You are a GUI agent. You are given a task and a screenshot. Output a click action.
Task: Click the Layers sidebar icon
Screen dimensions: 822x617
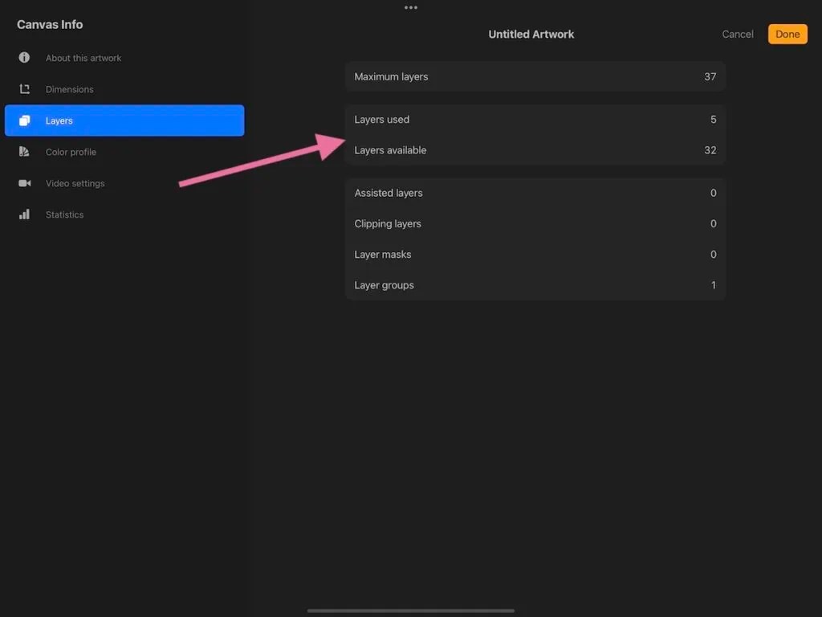[x=24, y=121]
